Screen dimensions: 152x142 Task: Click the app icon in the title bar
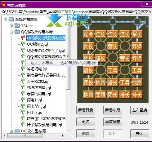pos(3,5)
